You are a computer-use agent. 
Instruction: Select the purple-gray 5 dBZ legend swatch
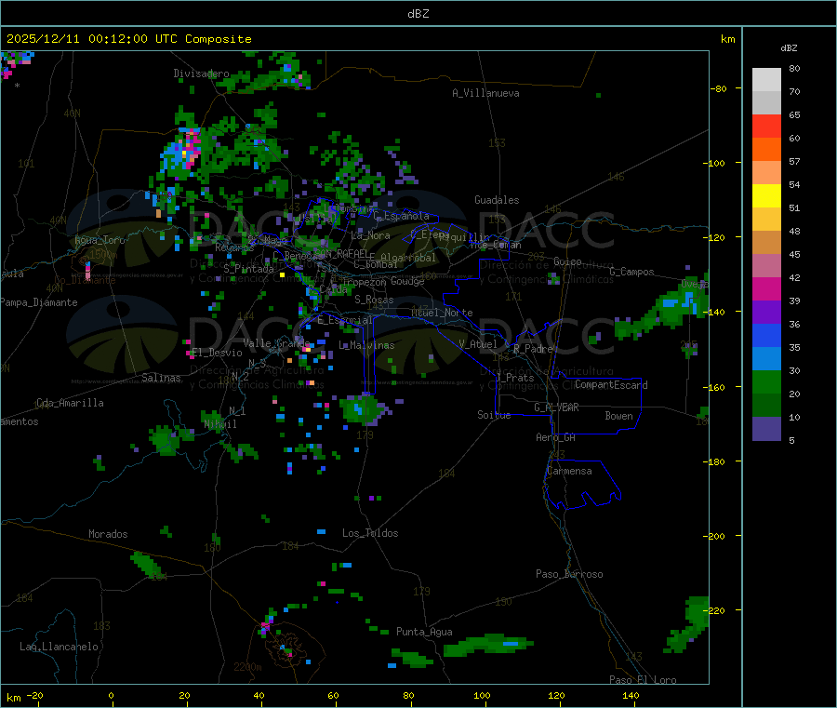click(766, 428)
